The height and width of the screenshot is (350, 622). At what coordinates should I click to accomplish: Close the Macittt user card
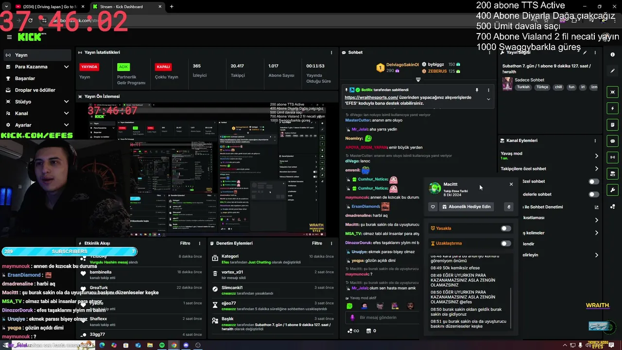[x=511, y=184]
